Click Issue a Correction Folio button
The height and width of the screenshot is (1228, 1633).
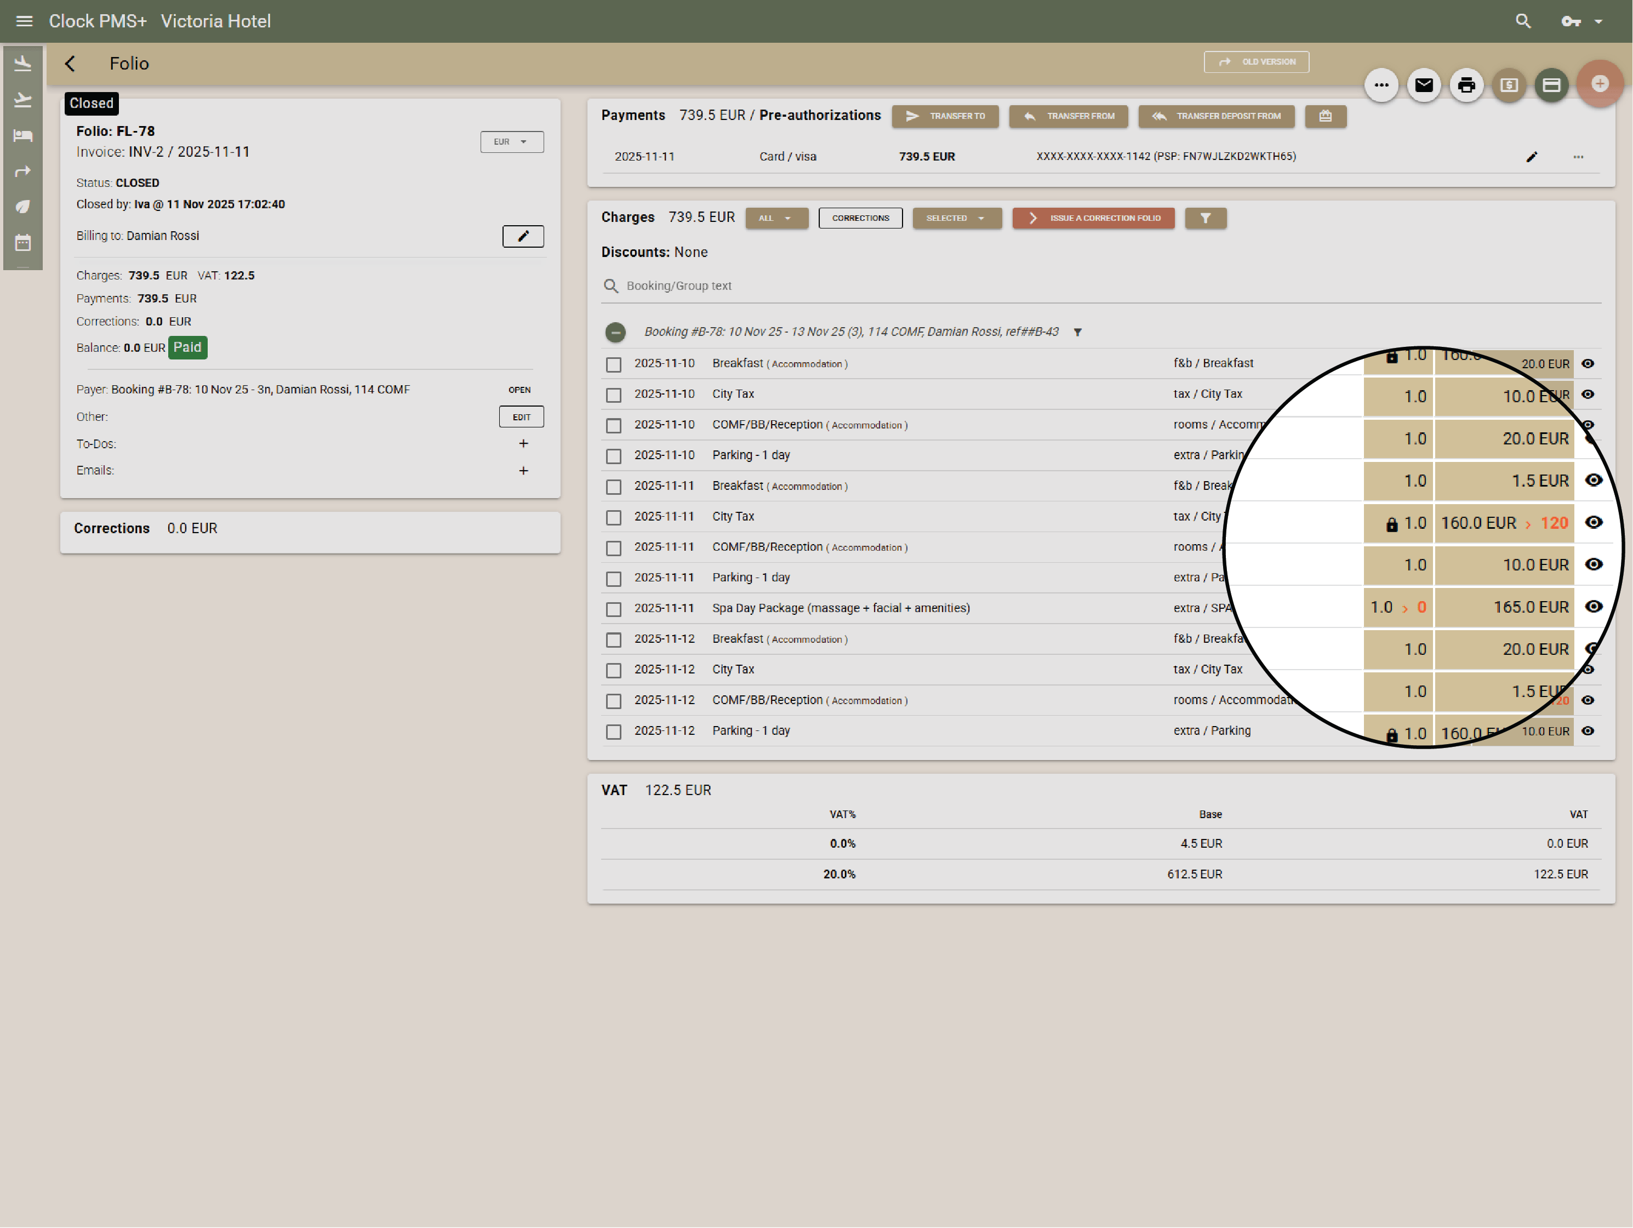click(1093, 219)
